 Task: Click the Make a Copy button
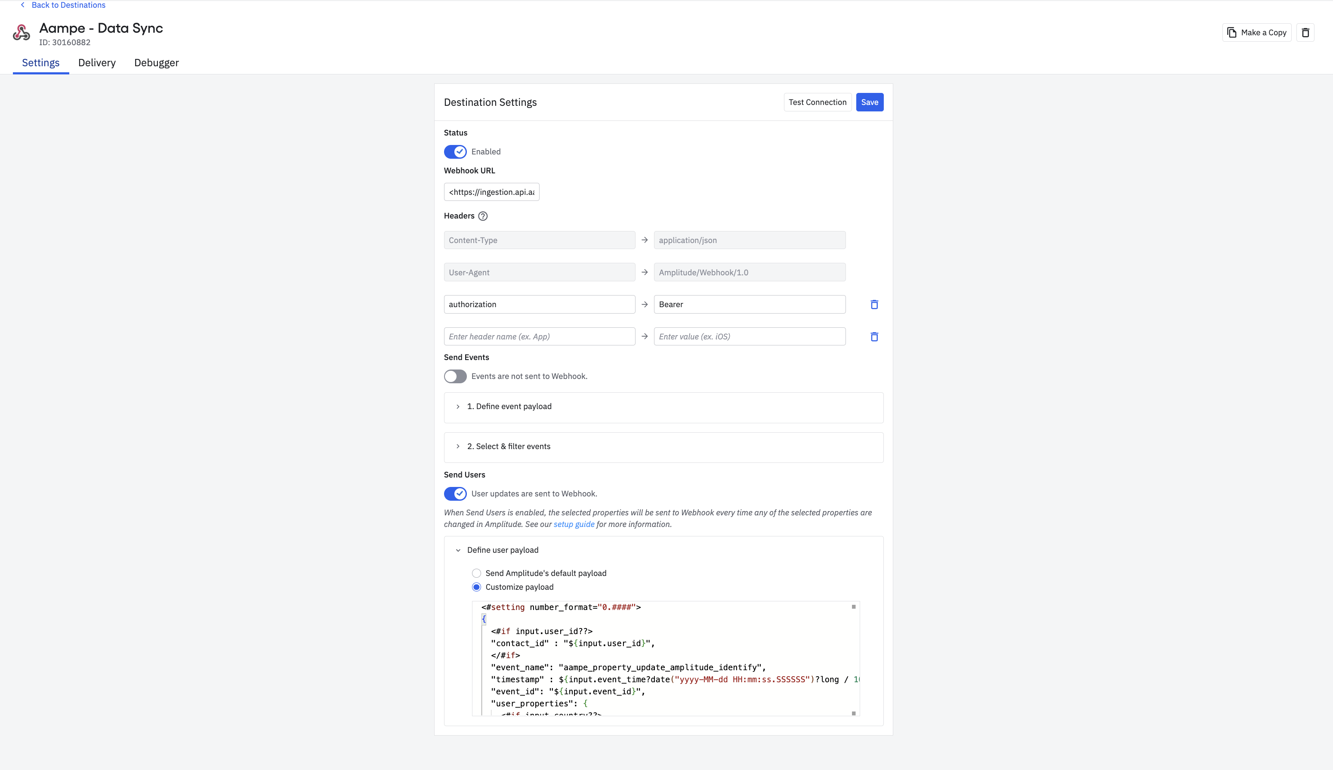[1256, 33]
